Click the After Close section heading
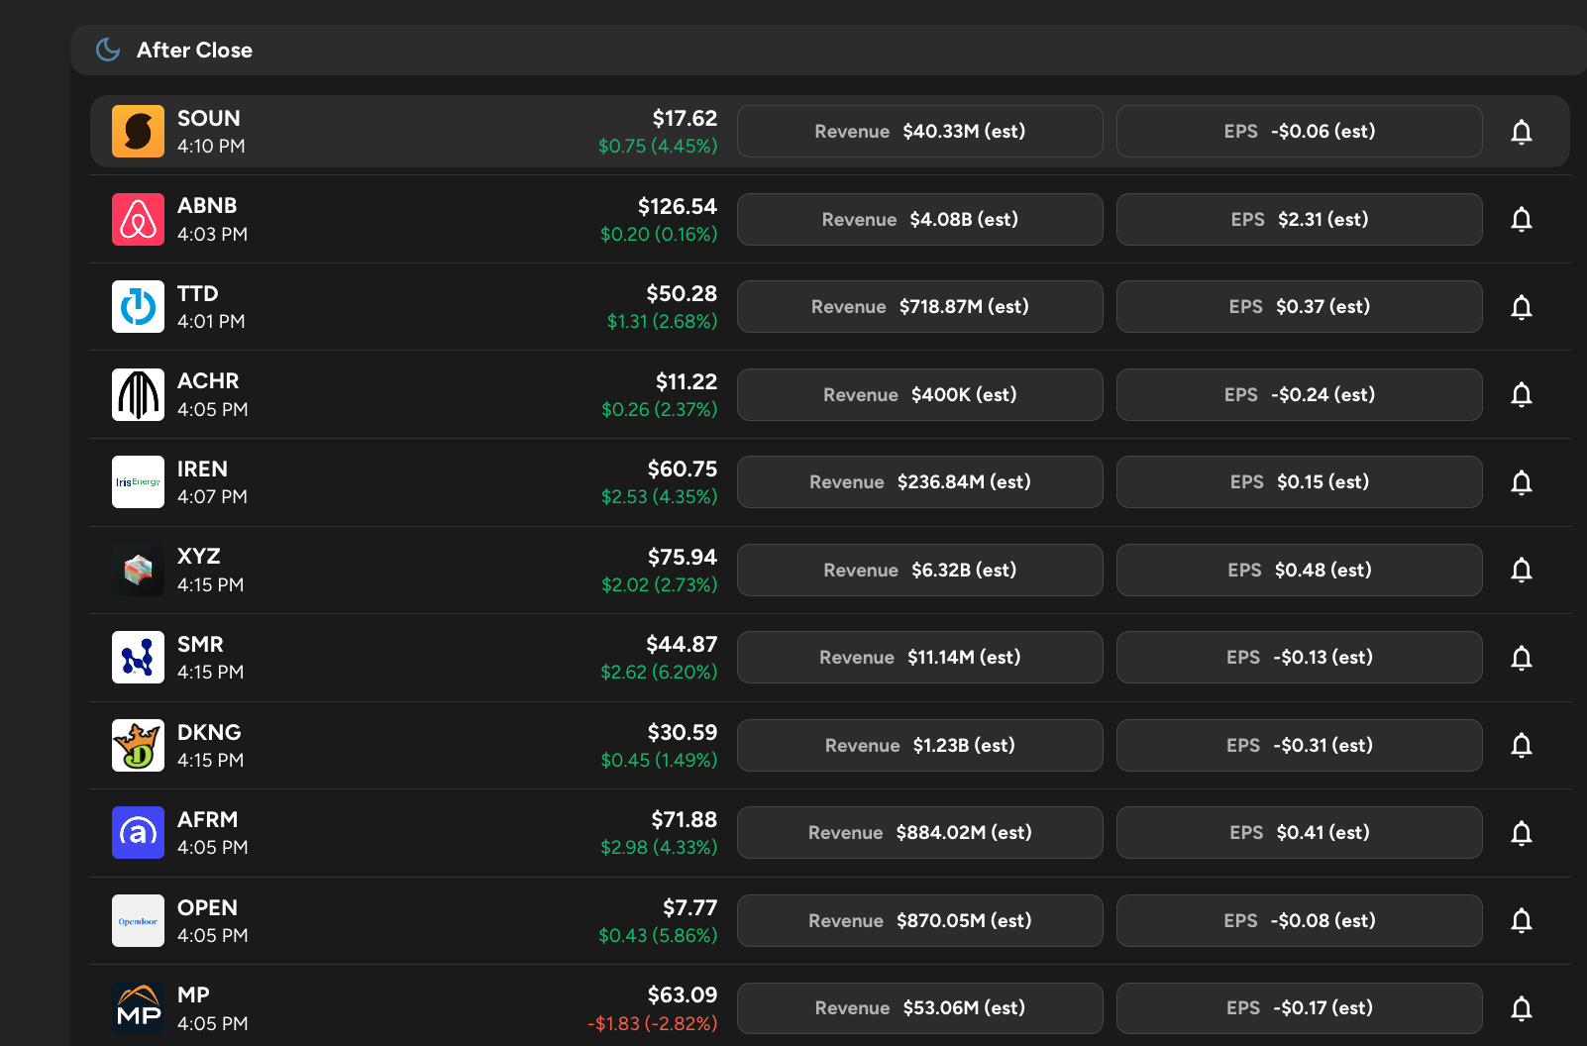1587x1046 pixels. pos(194,50)
